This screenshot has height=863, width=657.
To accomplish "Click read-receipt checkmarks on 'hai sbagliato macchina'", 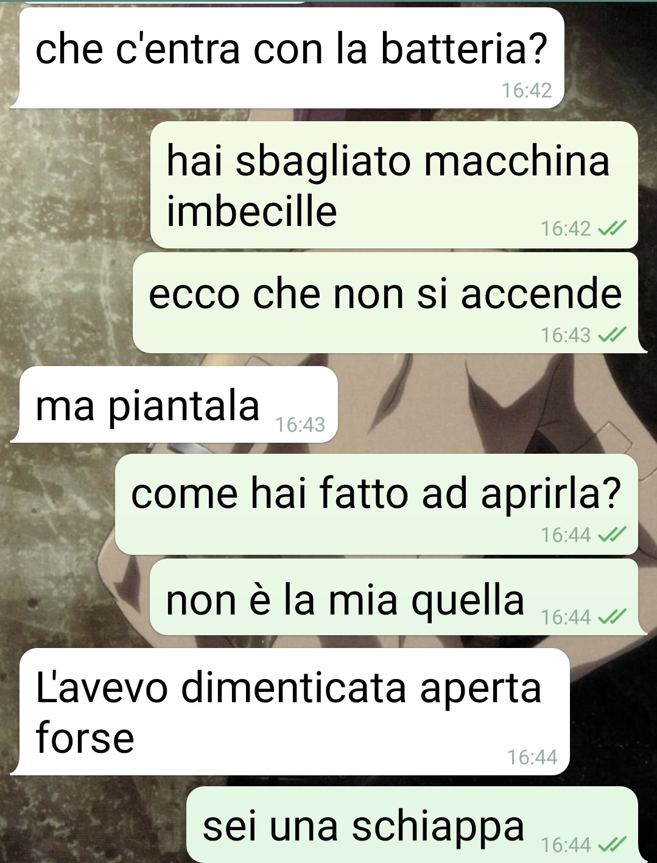I will (611, 229).
